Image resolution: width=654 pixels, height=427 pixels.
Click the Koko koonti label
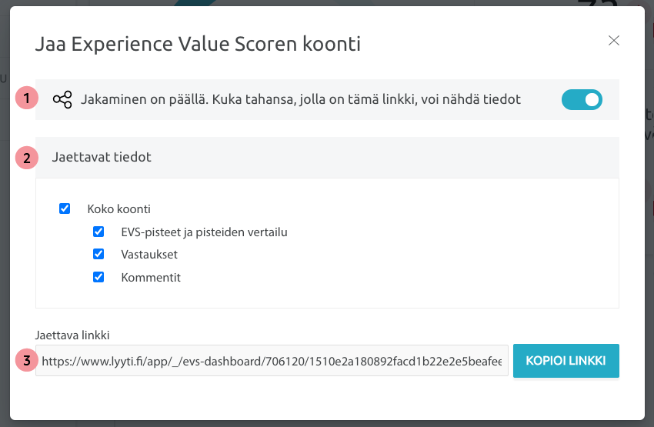tap(118, 209)
